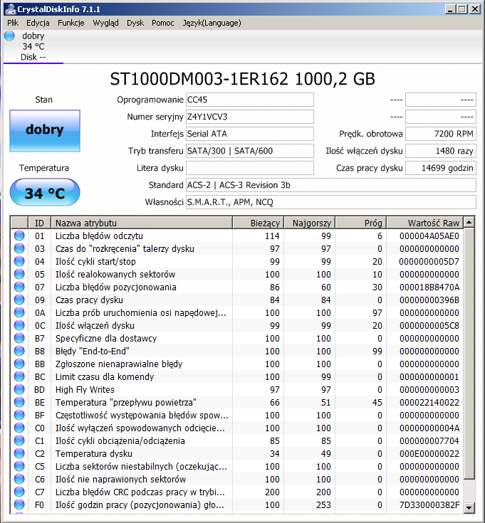Click status orb for Ilość cykli start/stop
This screenshot has height=523, width=485.
click(19, 262)
